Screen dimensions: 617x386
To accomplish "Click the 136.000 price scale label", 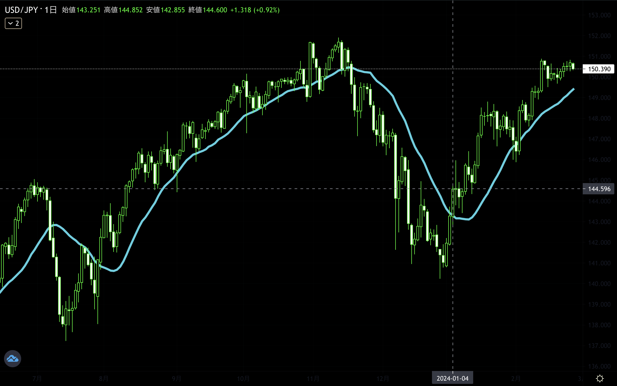I will coord(599,366).
